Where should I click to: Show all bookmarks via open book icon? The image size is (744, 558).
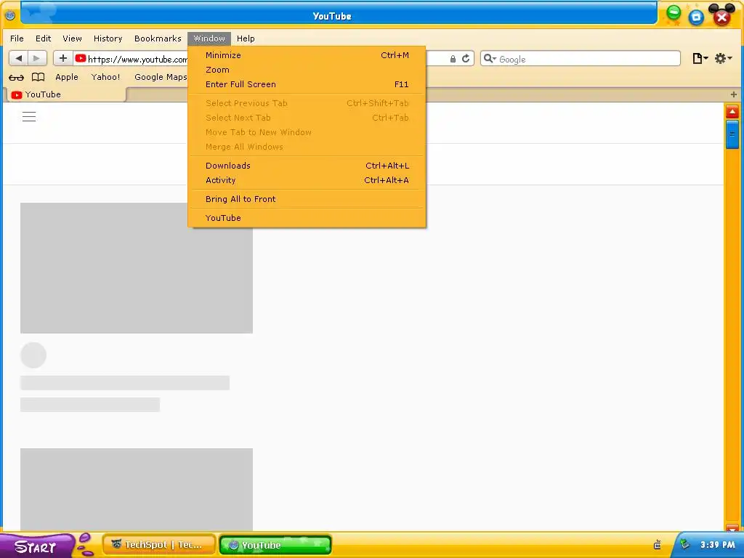38,77
